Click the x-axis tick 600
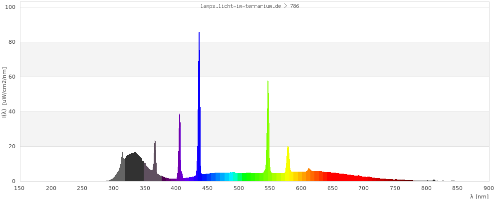 click(x=301, y=188)
